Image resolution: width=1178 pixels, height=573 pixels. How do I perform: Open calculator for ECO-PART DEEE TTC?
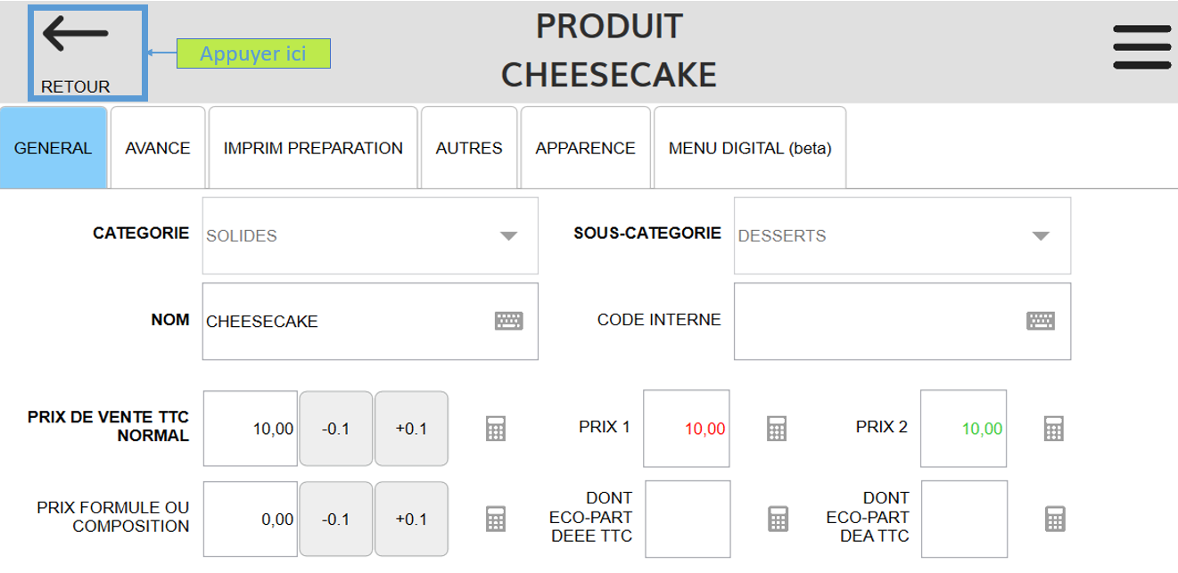click(778, 519)
